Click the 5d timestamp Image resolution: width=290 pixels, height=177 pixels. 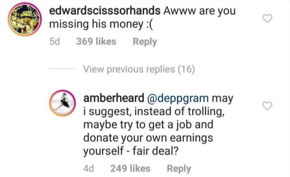pyautogui.click(x=55, y=41)
